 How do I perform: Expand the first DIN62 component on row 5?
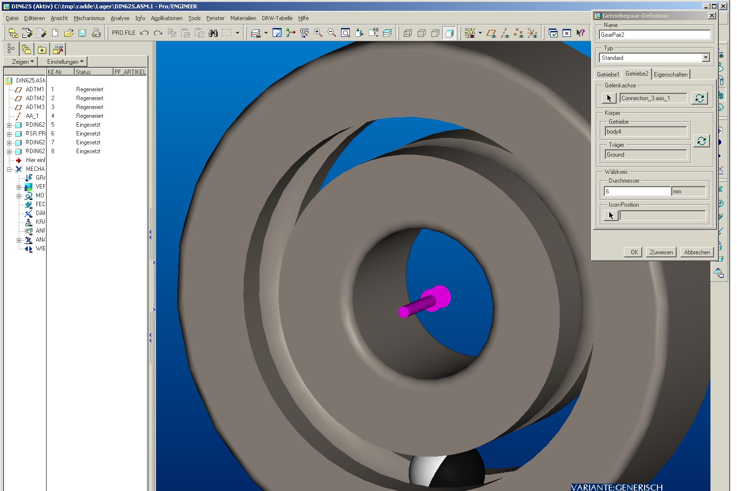(x=9, y=125)
